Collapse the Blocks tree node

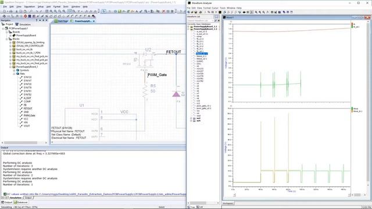tap(6, 39)
